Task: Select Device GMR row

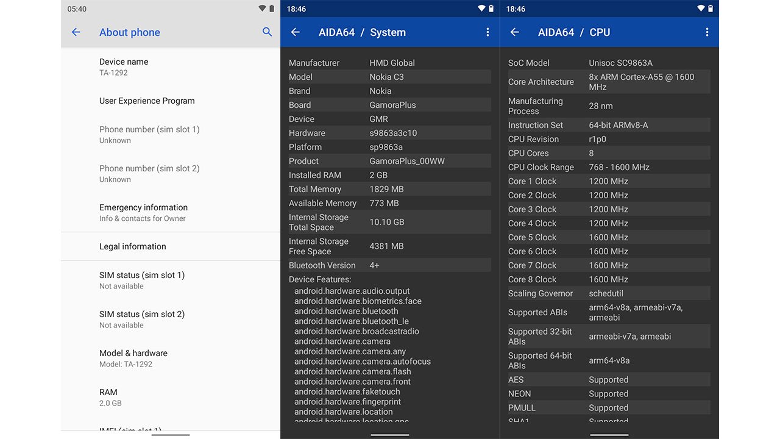Action: point(390,119)
